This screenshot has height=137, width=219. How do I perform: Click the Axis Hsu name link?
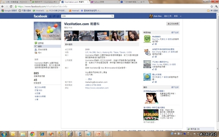click(157, 16)
